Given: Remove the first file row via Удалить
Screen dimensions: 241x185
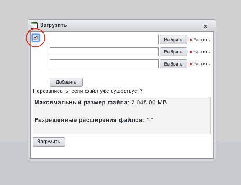Looking at the screenshot, I should 200,40.
